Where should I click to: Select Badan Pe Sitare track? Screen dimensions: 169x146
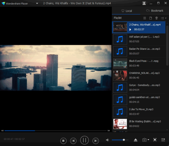tap(139, 51)
